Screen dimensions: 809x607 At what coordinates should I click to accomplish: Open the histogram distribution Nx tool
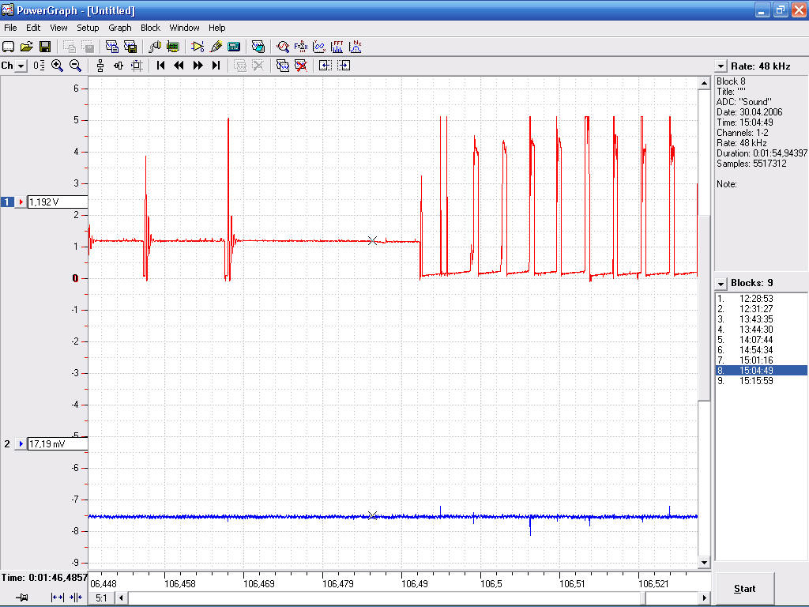pos(356,47)
